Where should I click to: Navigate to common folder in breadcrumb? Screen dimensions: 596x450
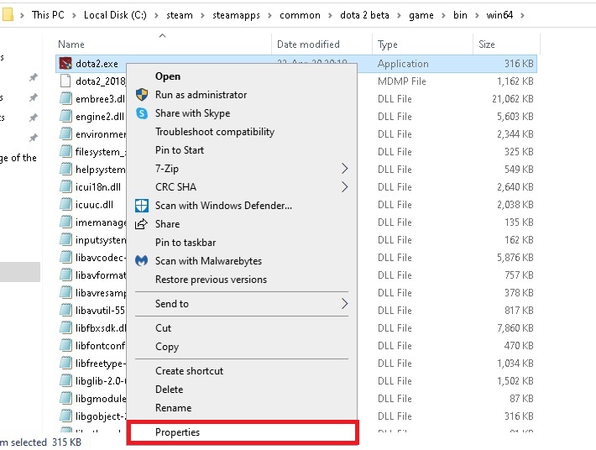pos(300,15)
